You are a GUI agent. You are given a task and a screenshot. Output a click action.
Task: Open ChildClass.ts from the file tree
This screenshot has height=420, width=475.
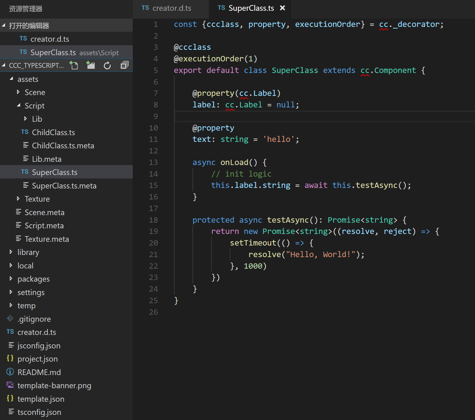[53, 132]
